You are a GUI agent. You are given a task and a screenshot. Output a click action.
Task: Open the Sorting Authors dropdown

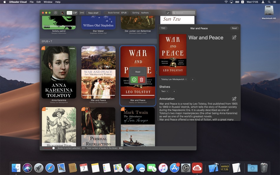pos(140,13)
